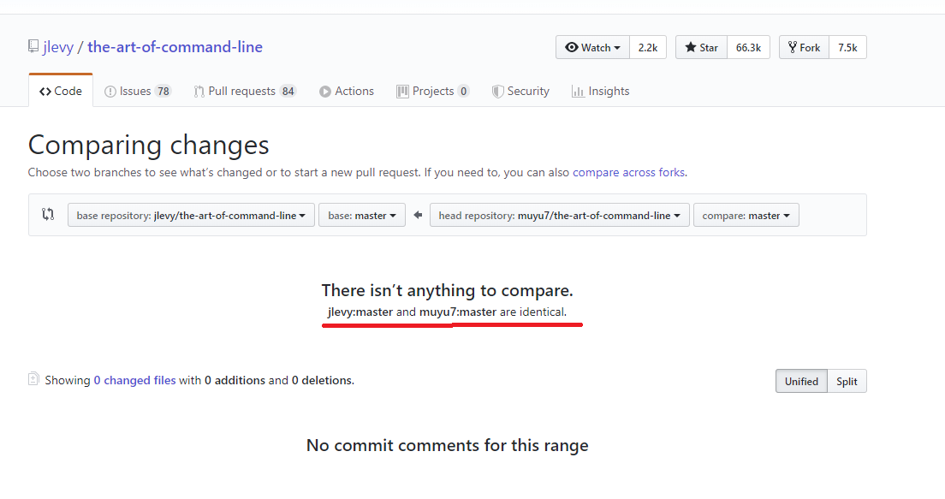Click the repository book icon beside jlevy
This screenshot has width=945, height=499.
[33, 47]
